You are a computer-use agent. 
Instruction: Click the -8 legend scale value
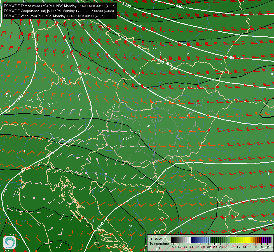pyautogui.click(x=256, y=247)
